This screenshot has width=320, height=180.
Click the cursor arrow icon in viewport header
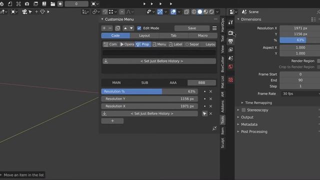pyautogui.click(x=30, y=12)
